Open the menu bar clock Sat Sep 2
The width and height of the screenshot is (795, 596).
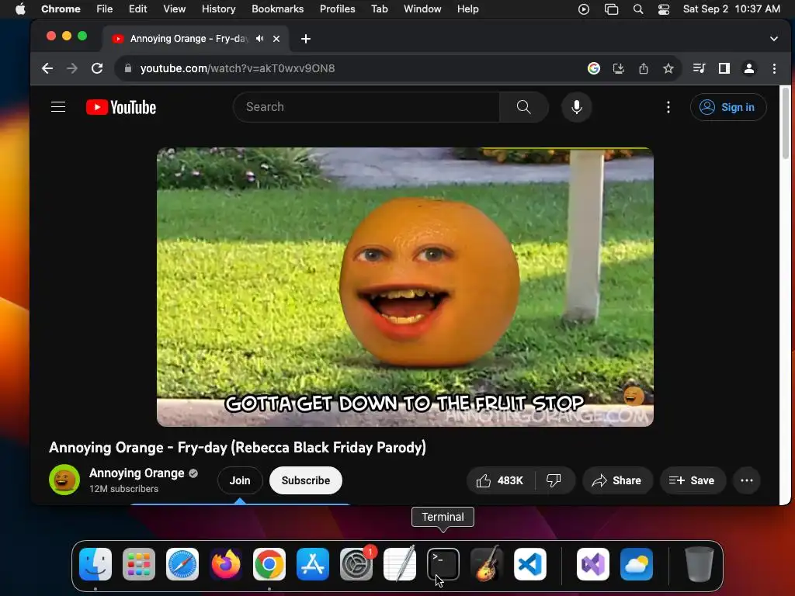tap(731, 9)
